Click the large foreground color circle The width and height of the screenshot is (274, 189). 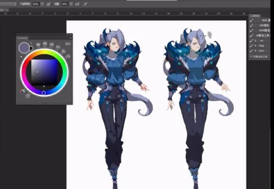point(24,48)
